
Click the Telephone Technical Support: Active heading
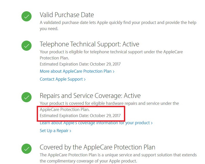click(x=89, y=44)
